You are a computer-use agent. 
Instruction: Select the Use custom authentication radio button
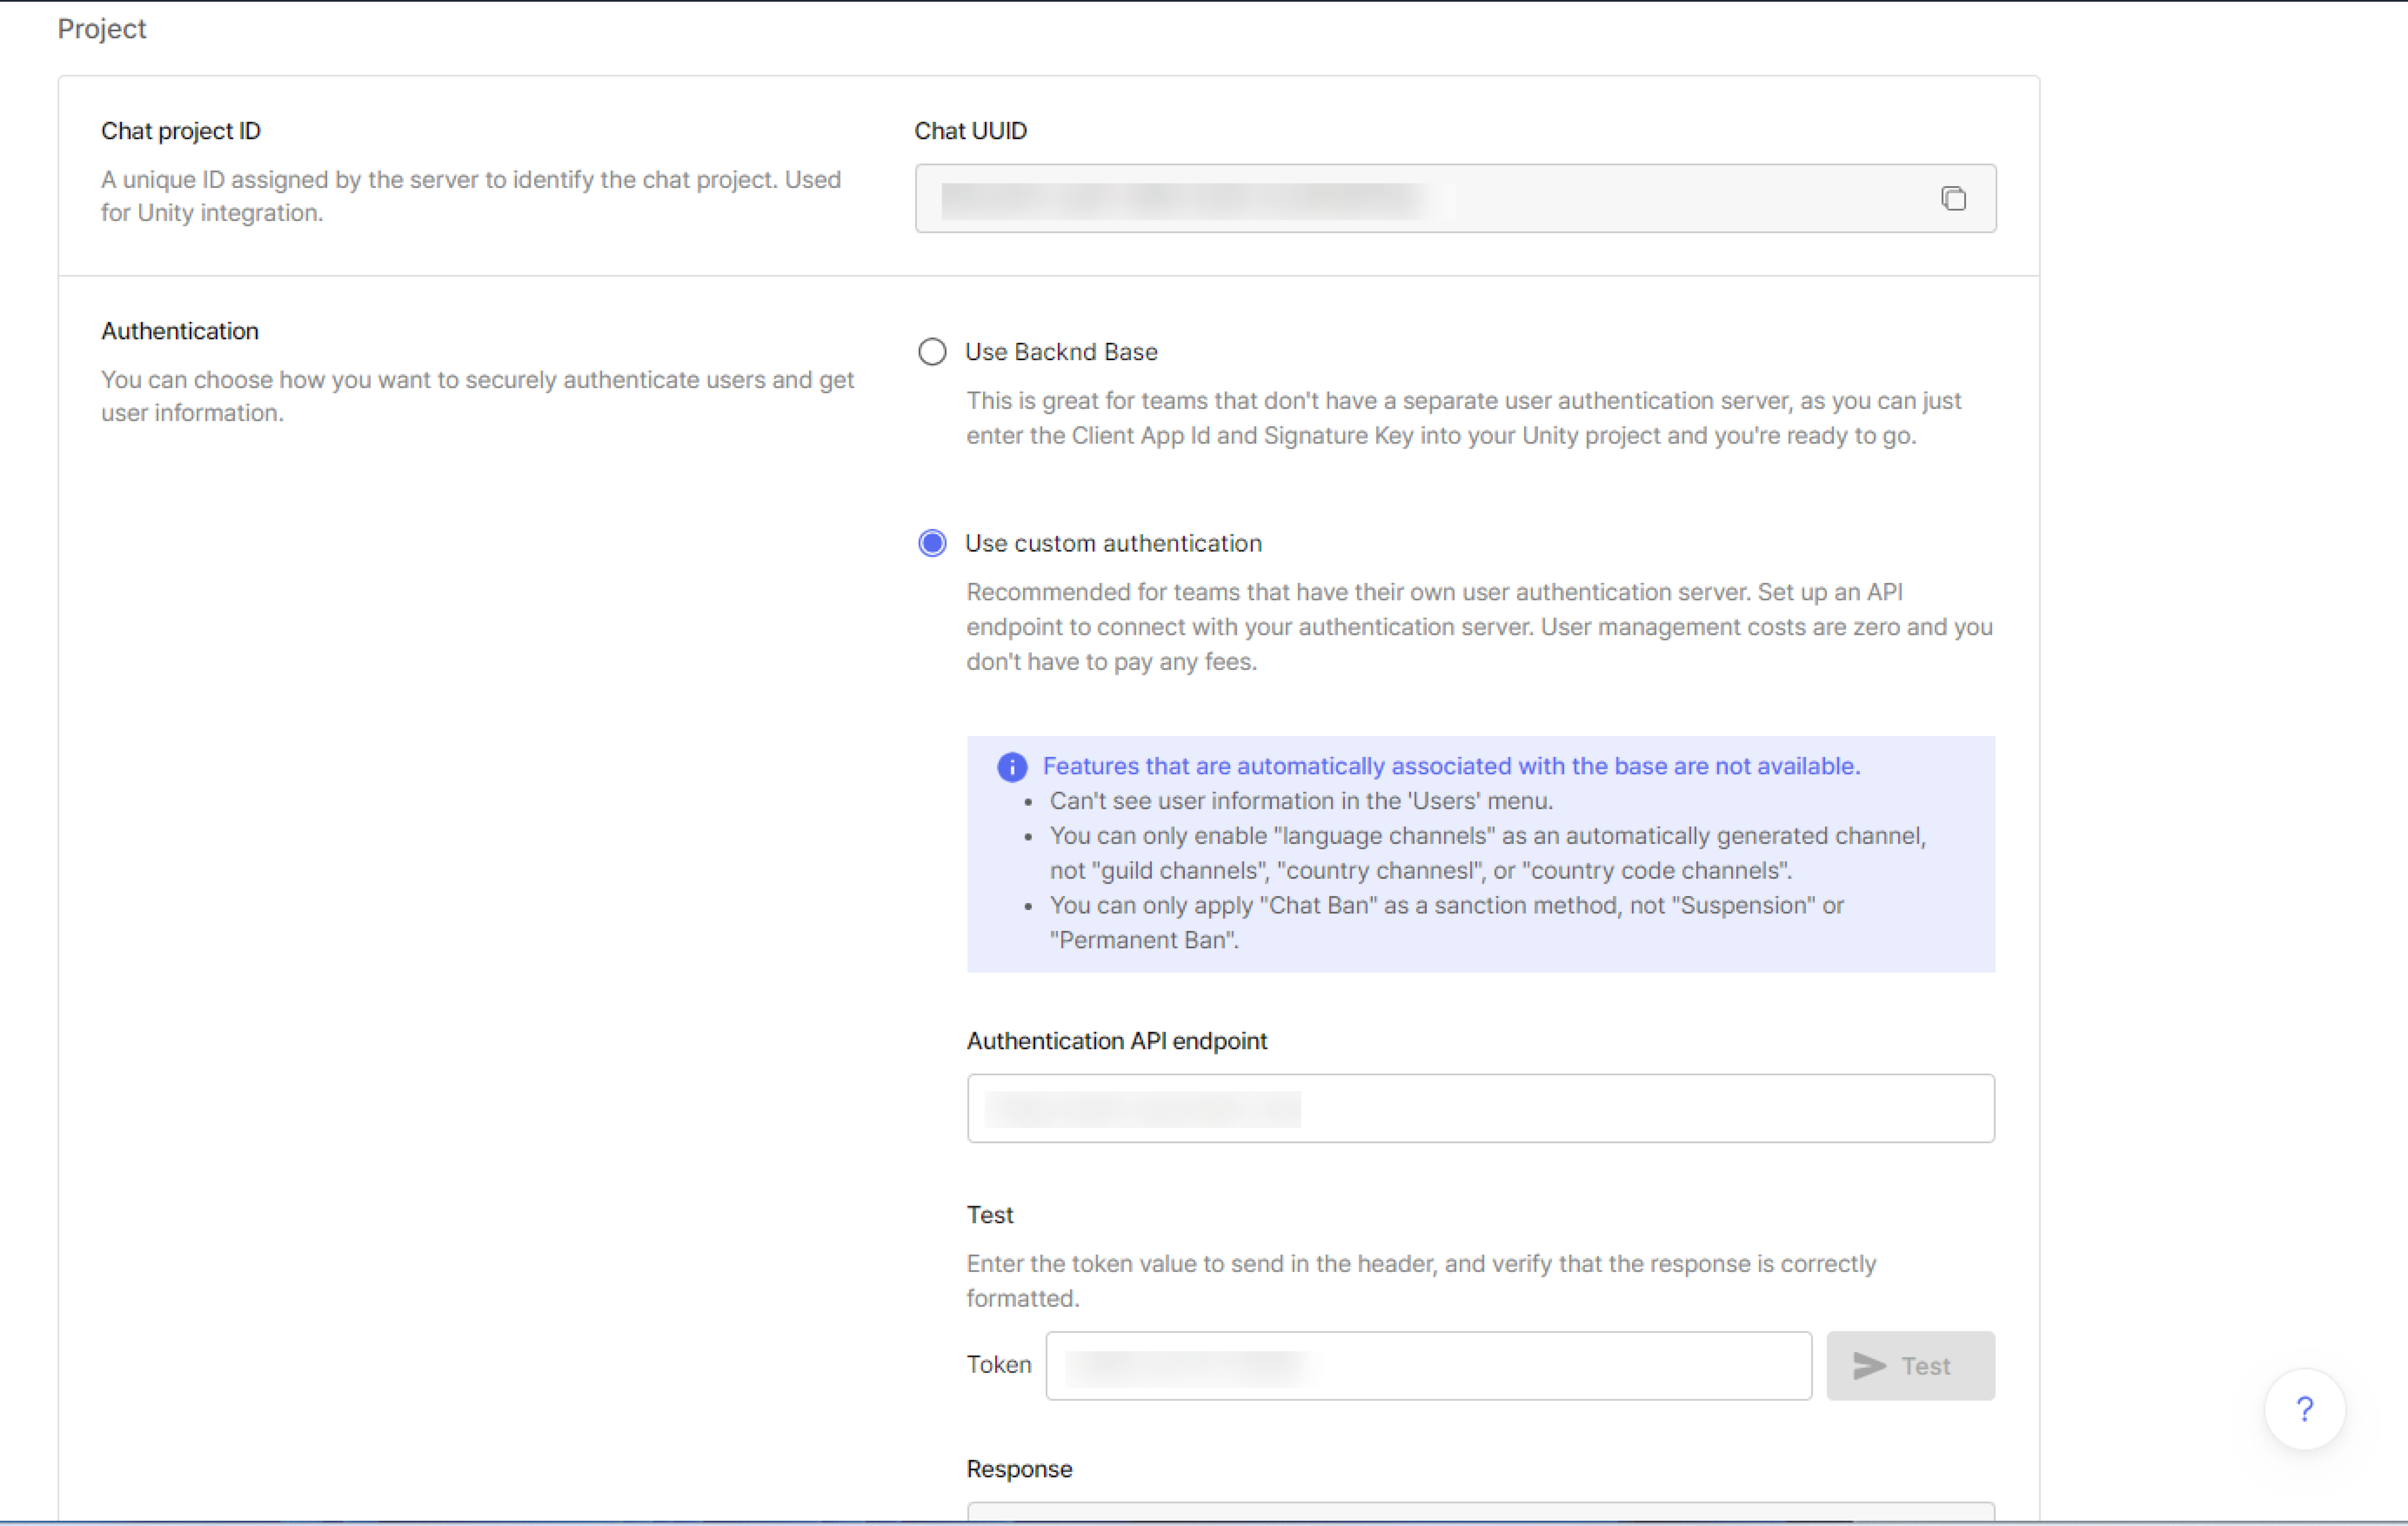point(932,543)
